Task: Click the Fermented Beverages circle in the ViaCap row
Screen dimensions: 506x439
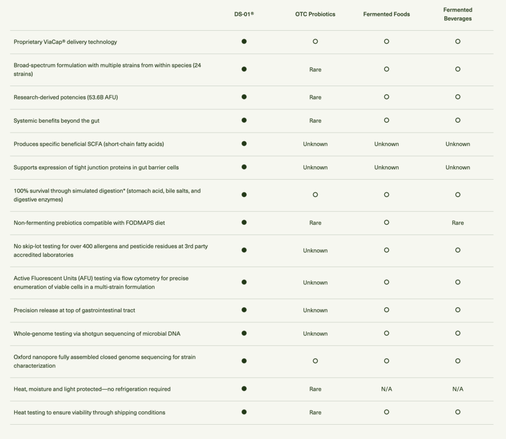Action: (x=458, y=42)
